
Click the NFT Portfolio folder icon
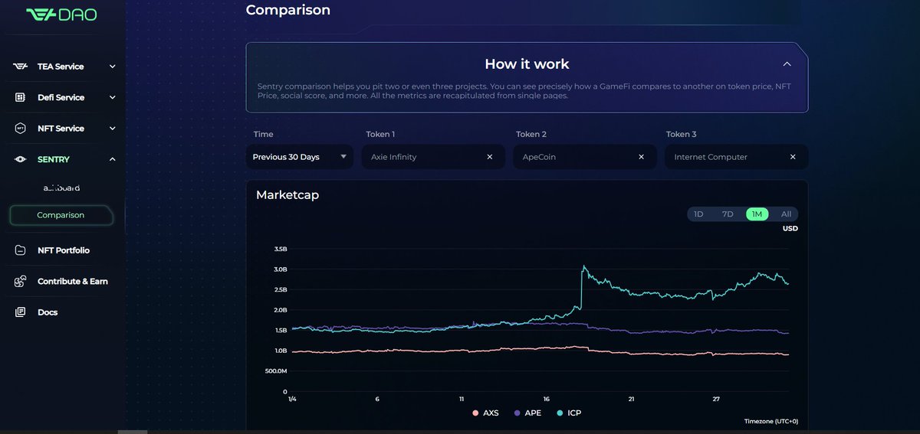[x=20, y=250]
